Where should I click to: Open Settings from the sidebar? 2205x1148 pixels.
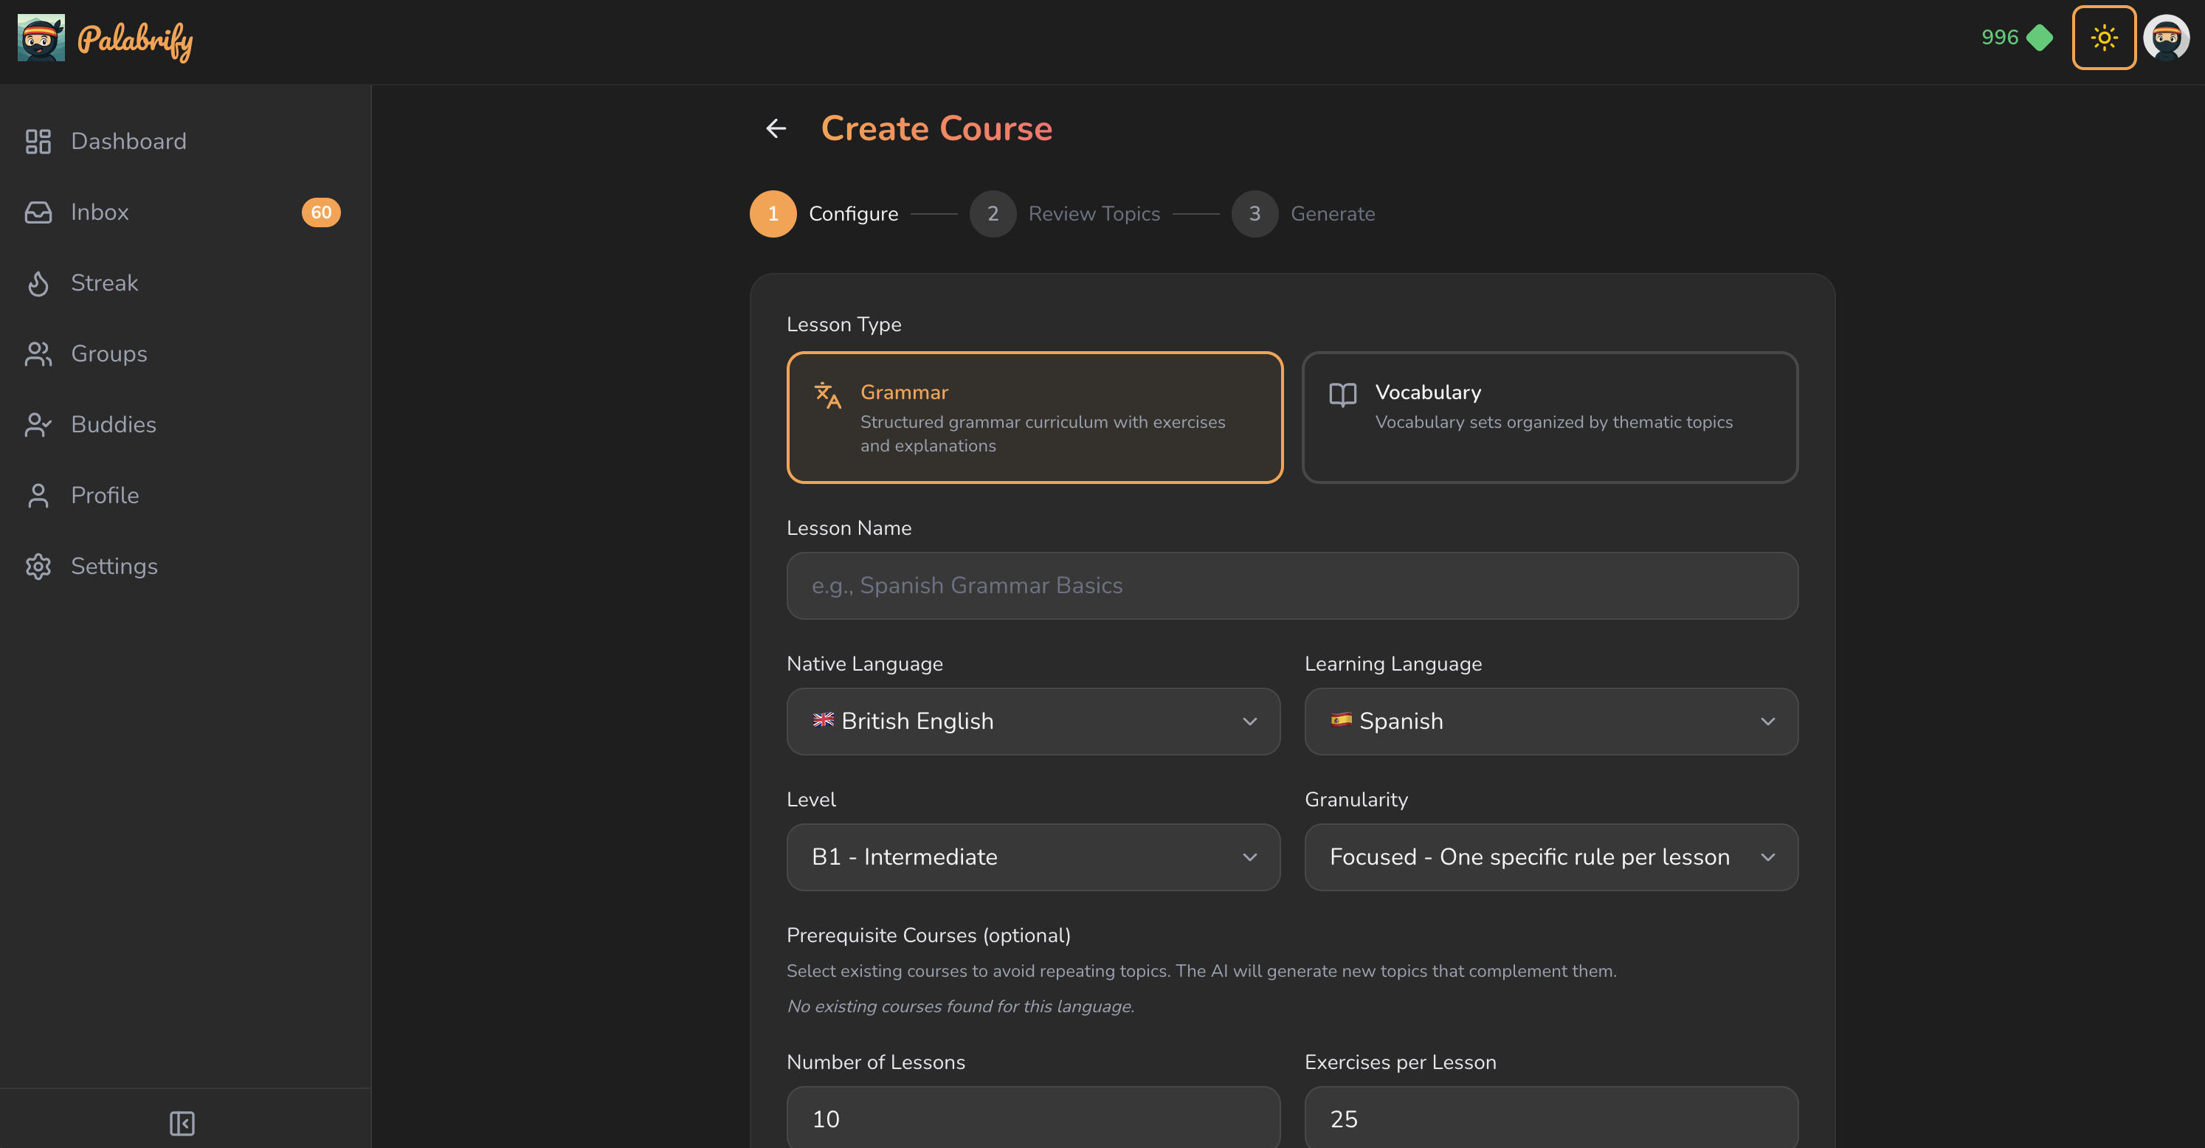point(185,567)
